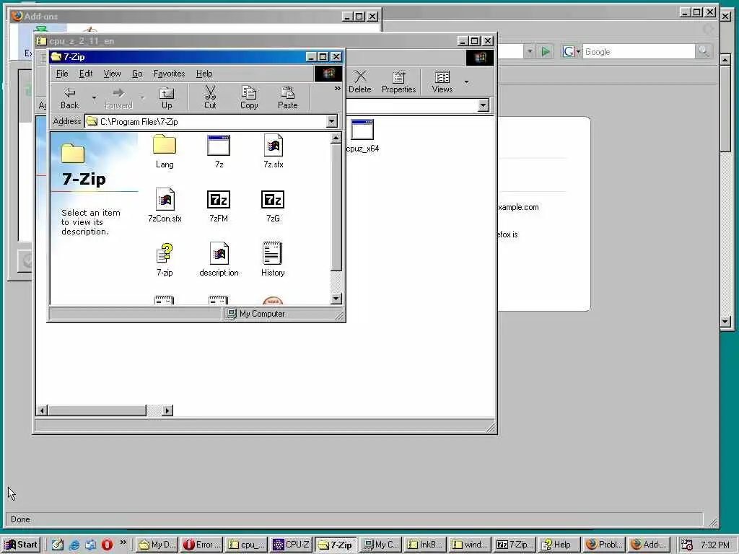Viewport: 739px width, 554px height.
Task: Open the Lang folder
Action: click(x=165, y=151)
